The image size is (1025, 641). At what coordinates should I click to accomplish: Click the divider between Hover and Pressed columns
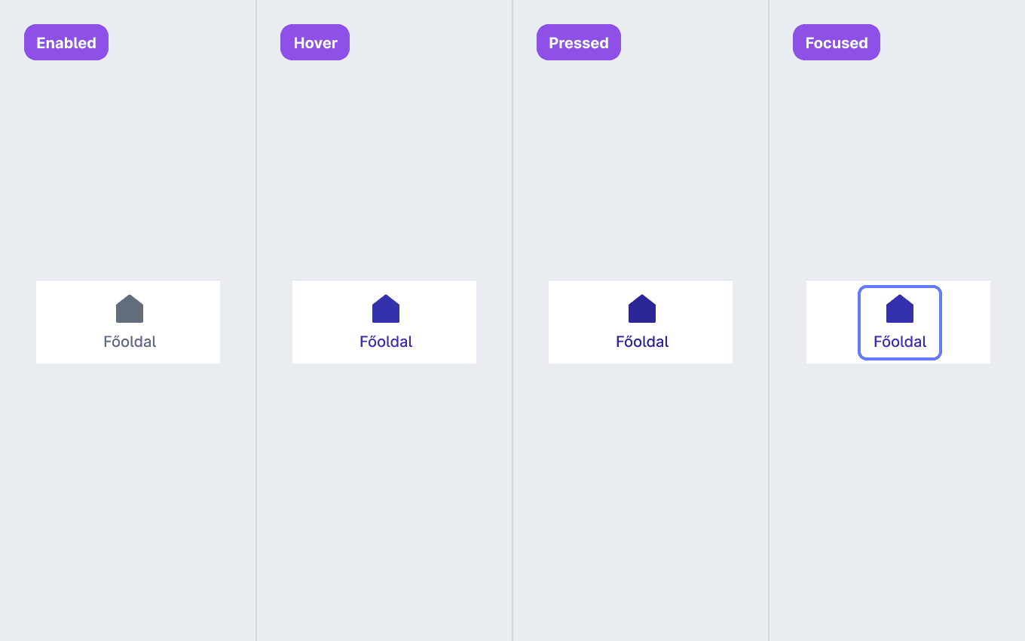(512, 320)
